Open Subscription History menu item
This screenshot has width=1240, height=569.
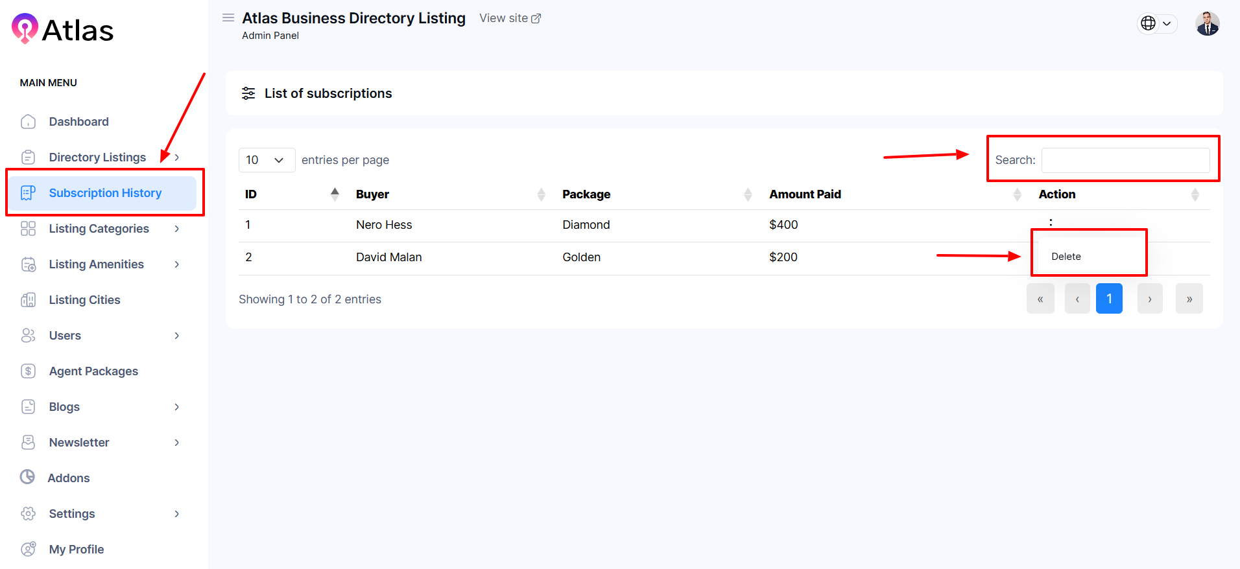click(105, 193)
